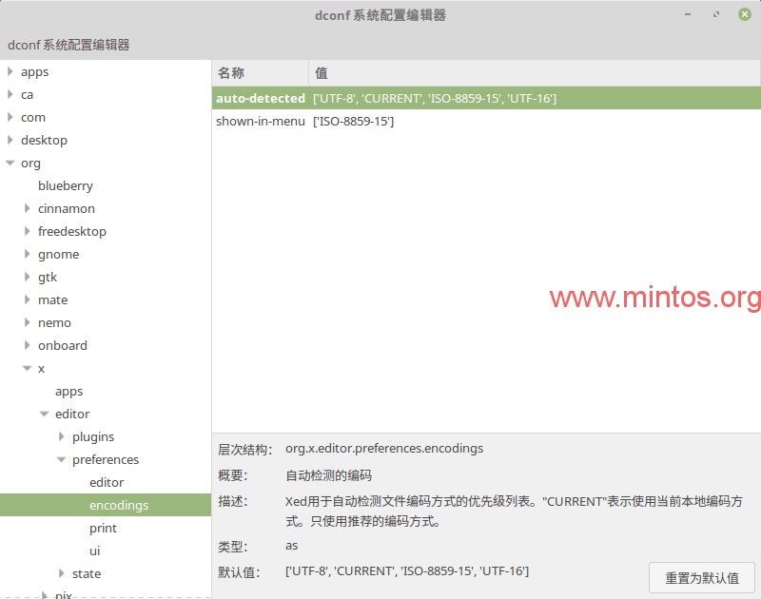This screenshot has height=599, width=761.
Task: Select the shown-in-menu key row
Action: coord(260,121)
